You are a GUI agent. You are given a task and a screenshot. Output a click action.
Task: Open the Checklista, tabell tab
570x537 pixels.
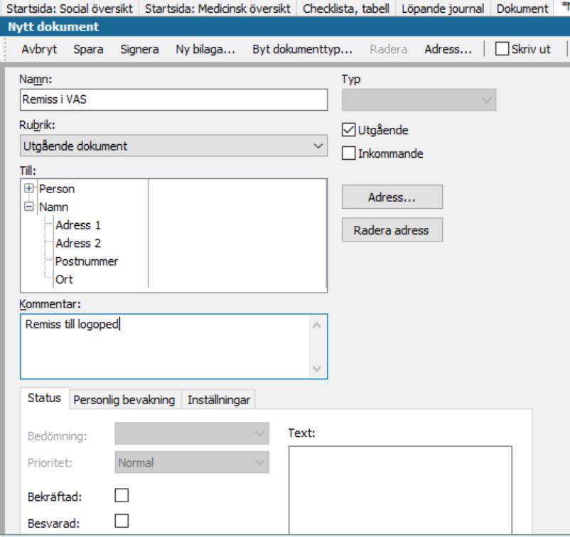click(345, 9)
